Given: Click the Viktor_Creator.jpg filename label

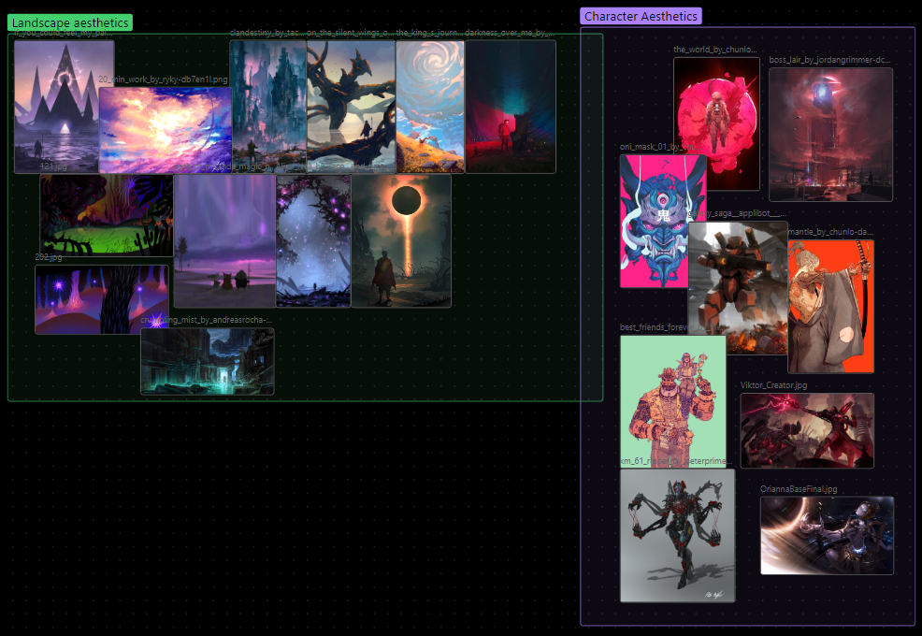Looking at the screenshot, I should pyautogui.click(x=774, y=384).
